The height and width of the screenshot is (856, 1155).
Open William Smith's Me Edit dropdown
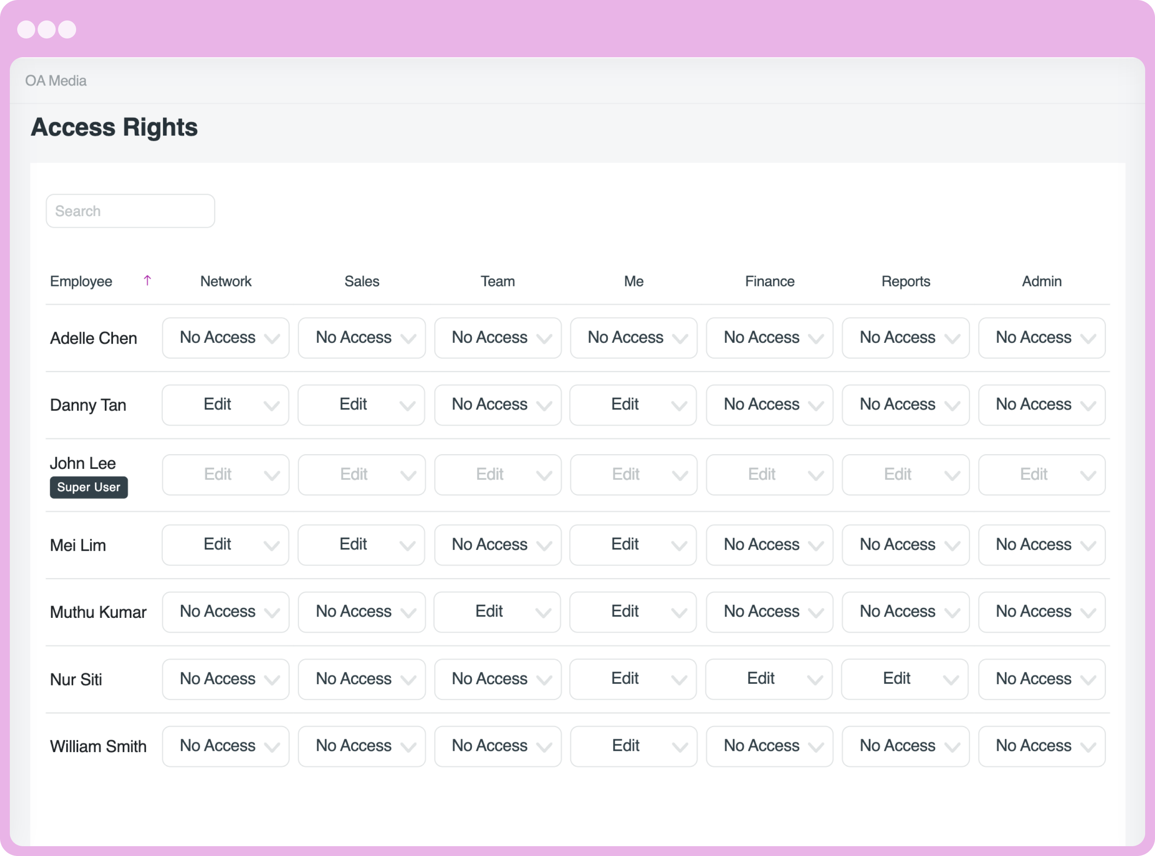[633, 746]
